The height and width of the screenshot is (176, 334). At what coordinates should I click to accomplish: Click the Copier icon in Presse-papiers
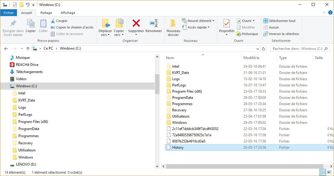click(x=31, y=23)
